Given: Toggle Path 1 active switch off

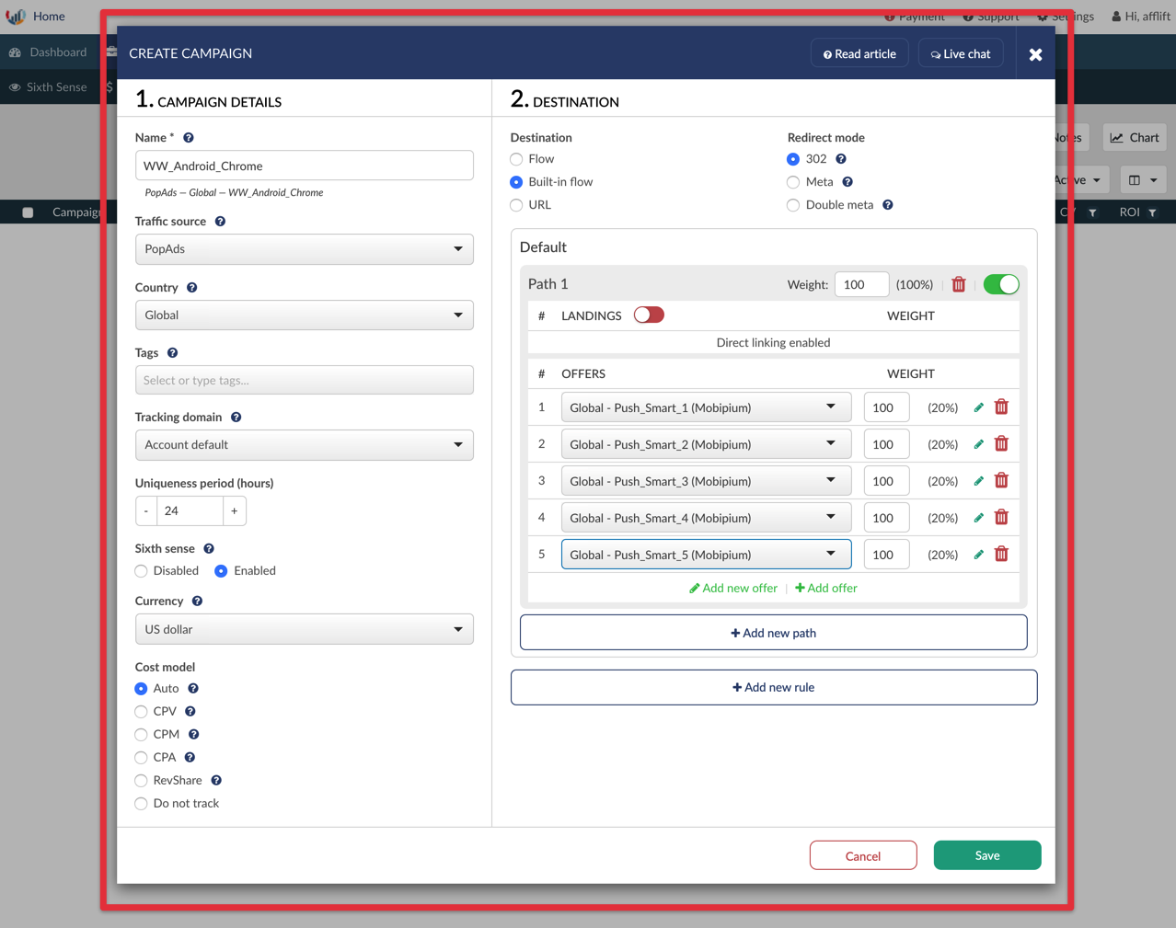Looking at the screenshot, I should tap(1001, 284).
